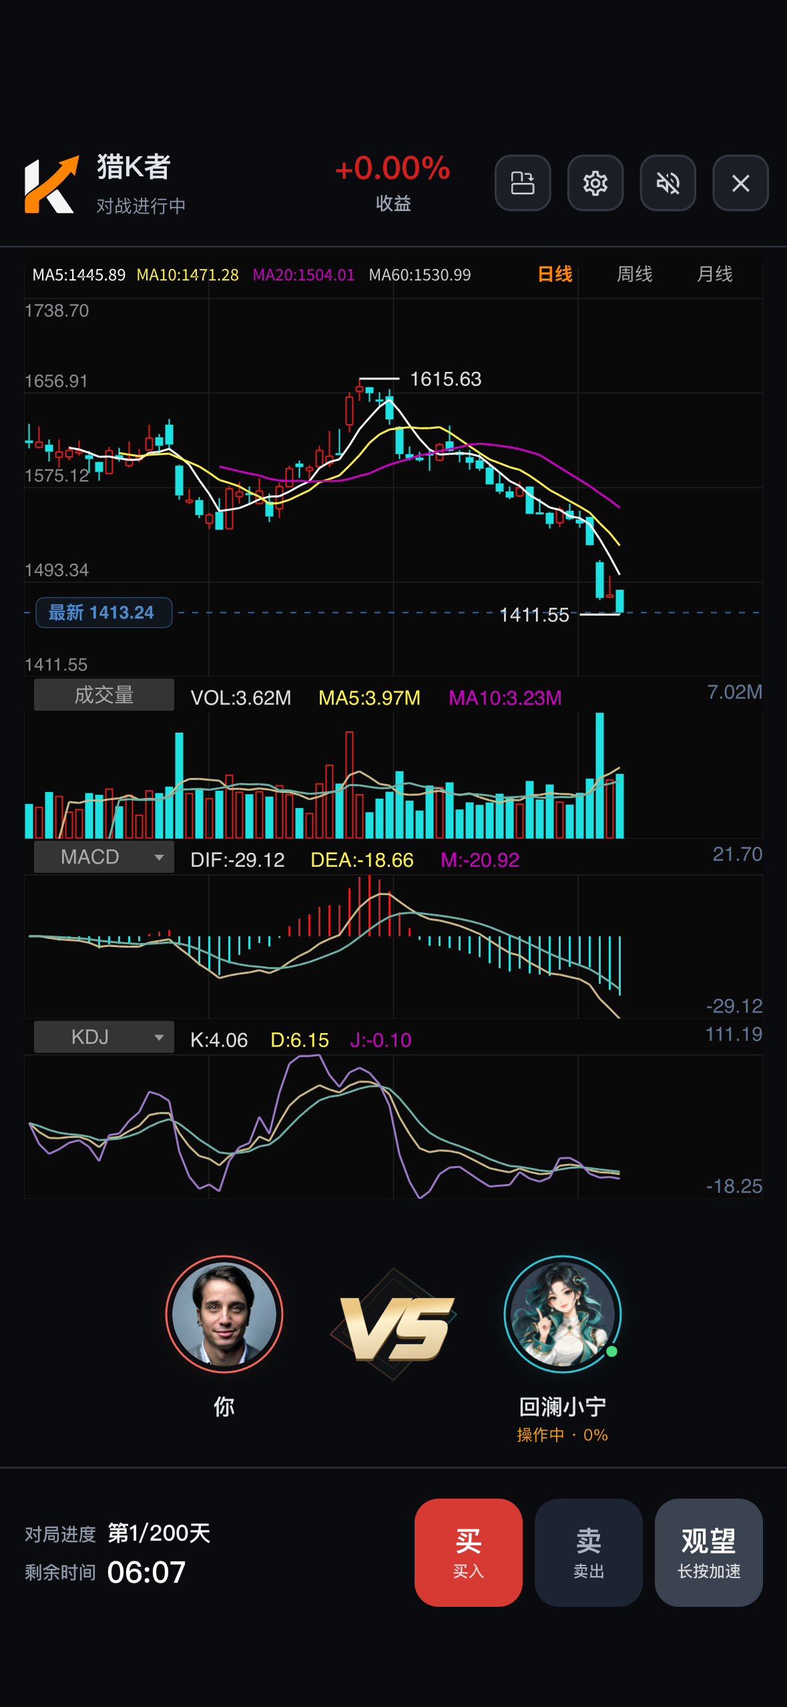Tap the MA60:1530.99 label
787x1707 pixels.
[x=420, y=275]
